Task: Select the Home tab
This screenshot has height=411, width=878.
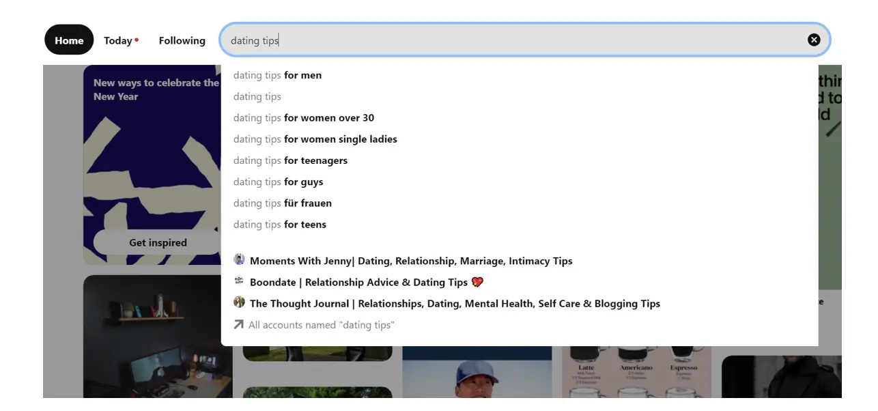Action: (x=68, y=40)
